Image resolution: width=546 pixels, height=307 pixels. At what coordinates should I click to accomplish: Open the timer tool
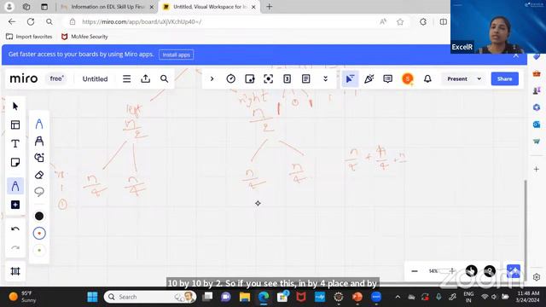click(x=230, y=79)
